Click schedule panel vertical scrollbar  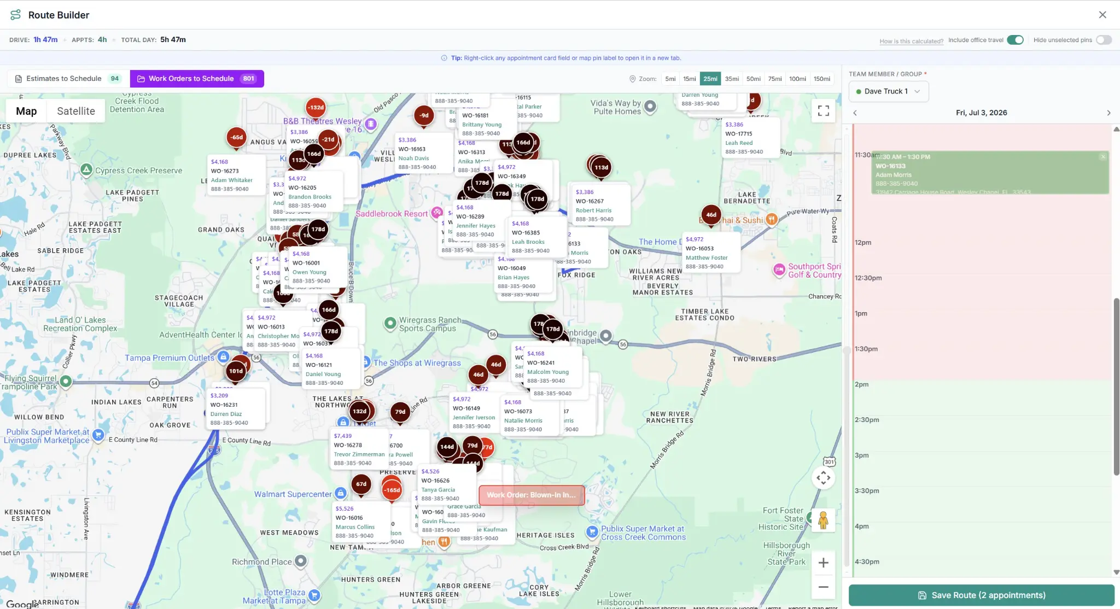coord(1116,386)
